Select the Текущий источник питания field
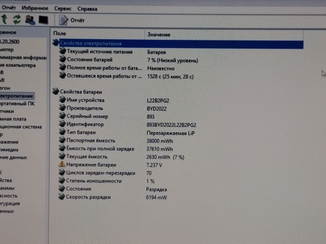The width and height of the screenshot is (326, 244). [x=100, y=52]
